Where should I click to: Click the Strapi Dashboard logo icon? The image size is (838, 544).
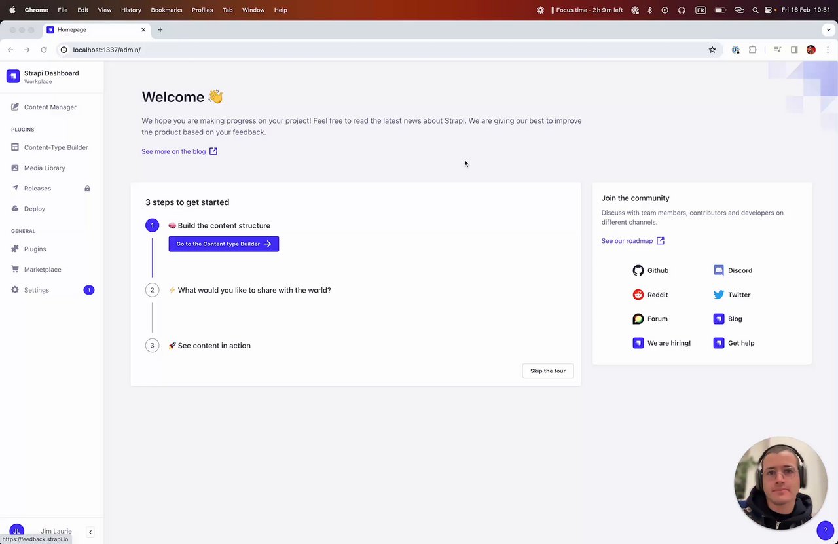13,77
